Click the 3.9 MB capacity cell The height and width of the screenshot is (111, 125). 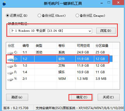[x=101, y=79]
